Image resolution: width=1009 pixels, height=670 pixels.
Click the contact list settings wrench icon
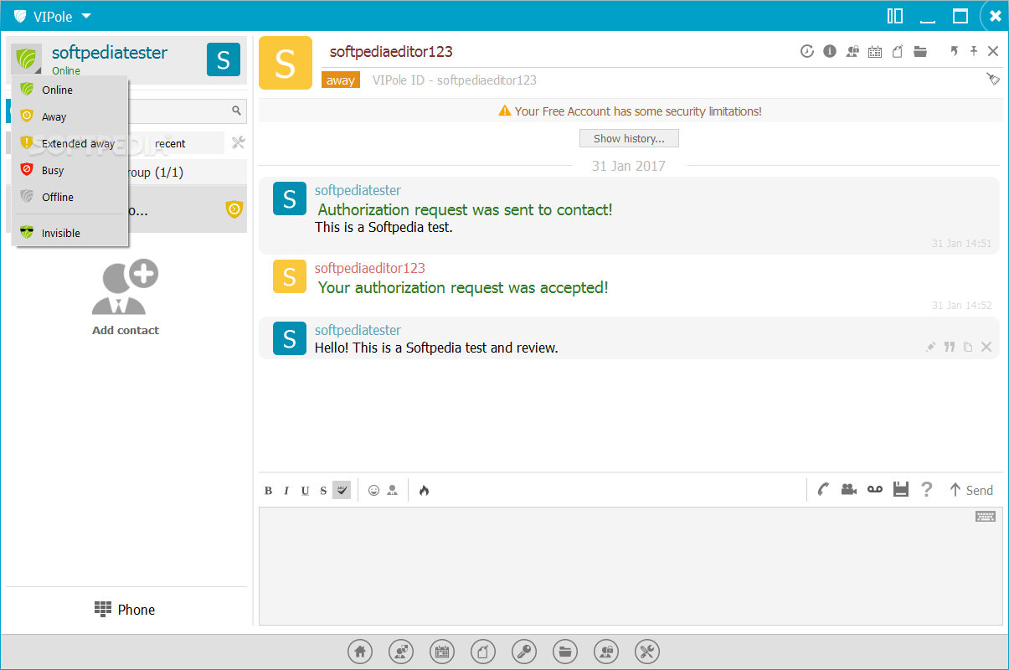point(238,143)
